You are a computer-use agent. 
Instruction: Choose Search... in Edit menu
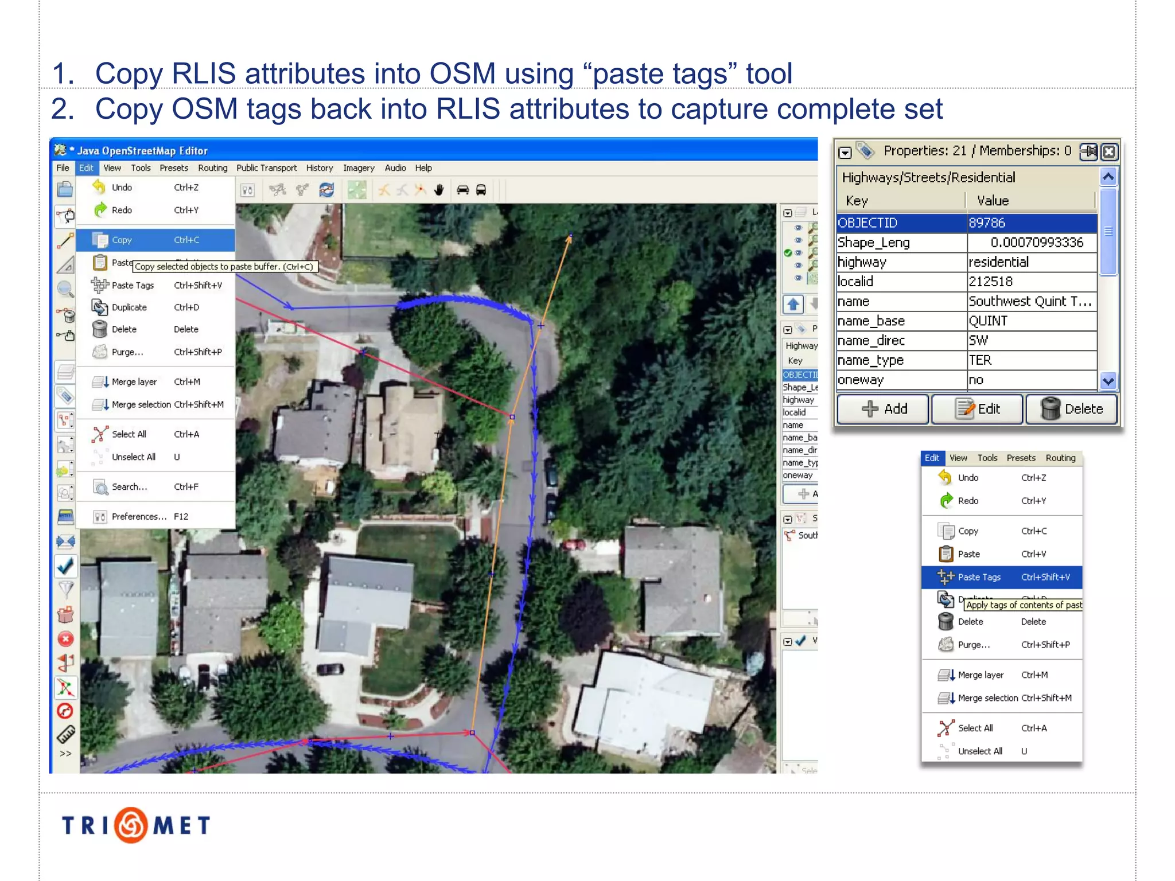155,487
